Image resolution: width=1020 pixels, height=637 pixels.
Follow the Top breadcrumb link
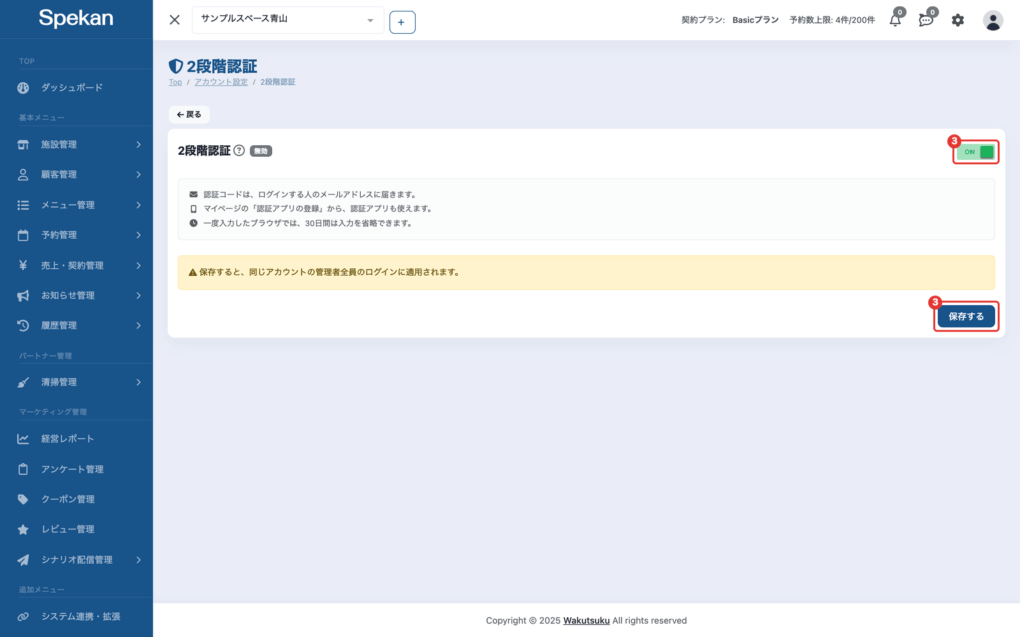click(x=175, y=82)
